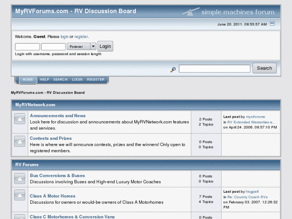Screen dimensions: 292x219
Task: Follow the register link in the welcome message
Action: click(x=81, y=37)
